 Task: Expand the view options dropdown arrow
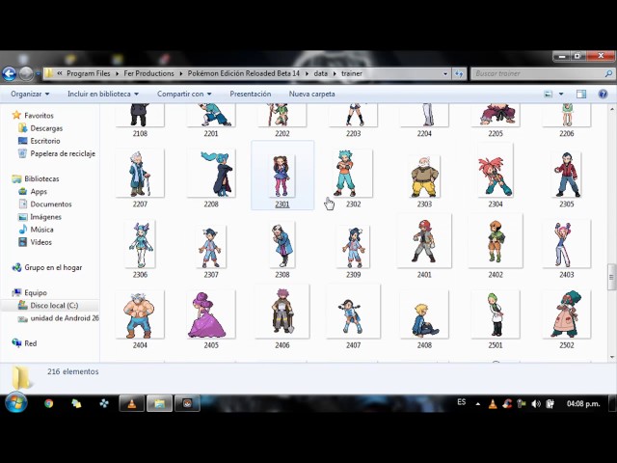tap(561, 95)
